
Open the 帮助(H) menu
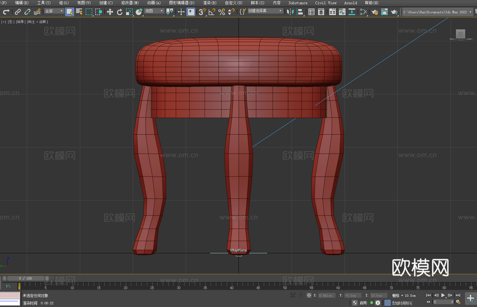pos(371,3)
